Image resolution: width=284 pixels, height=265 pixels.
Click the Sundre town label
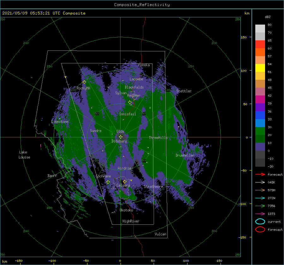tap(96, 130)
